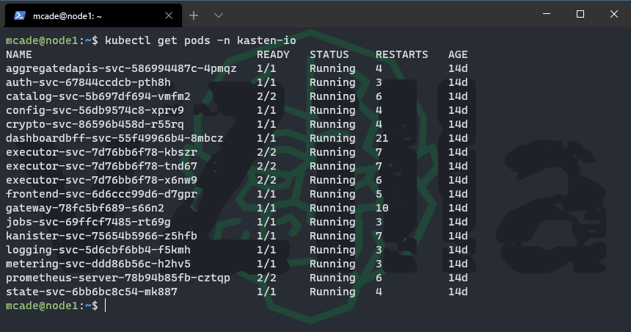Click pod name executor-svc-7d76bb6f78-kbszr
Image resolution: width=631 pixels, height=332 pixels.
pyautogui.click(x=101, y=152)
